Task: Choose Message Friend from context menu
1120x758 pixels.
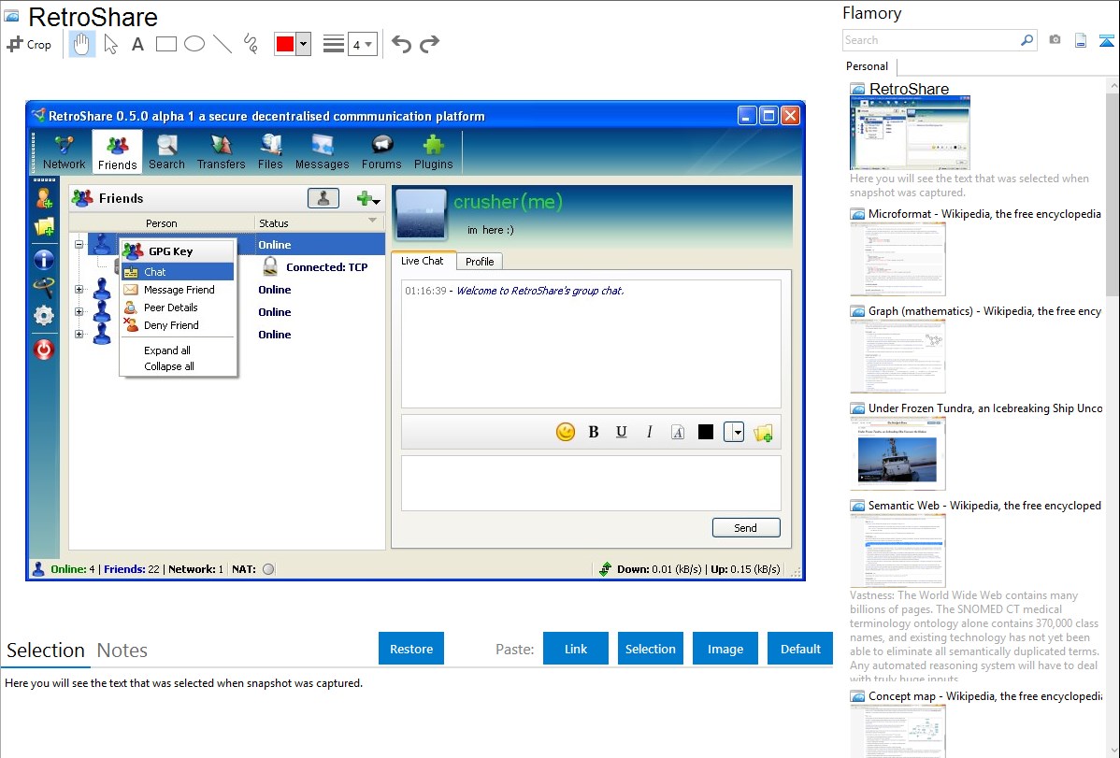Action: point(179,290)
